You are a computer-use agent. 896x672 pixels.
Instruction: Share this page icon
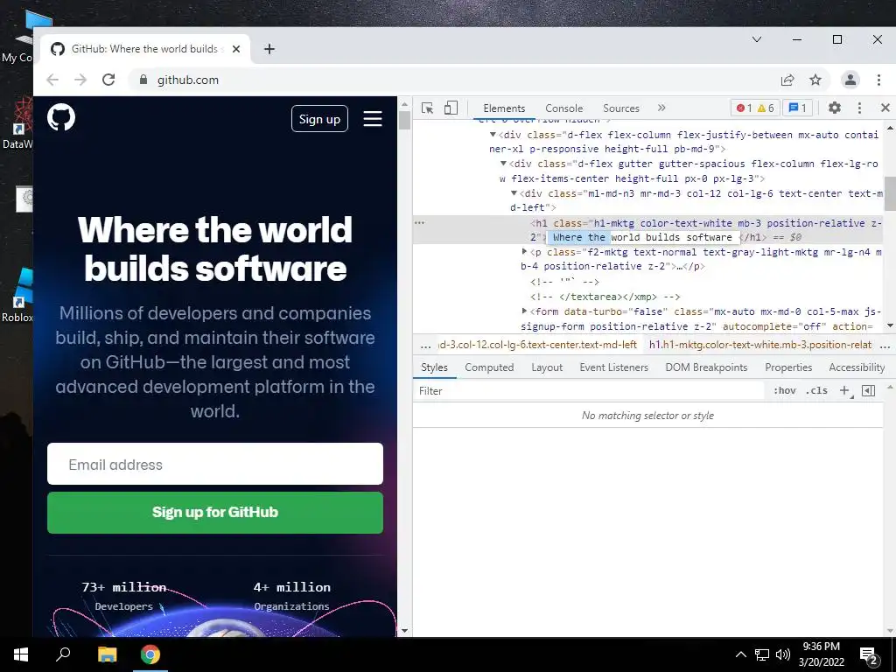(787, 80)
